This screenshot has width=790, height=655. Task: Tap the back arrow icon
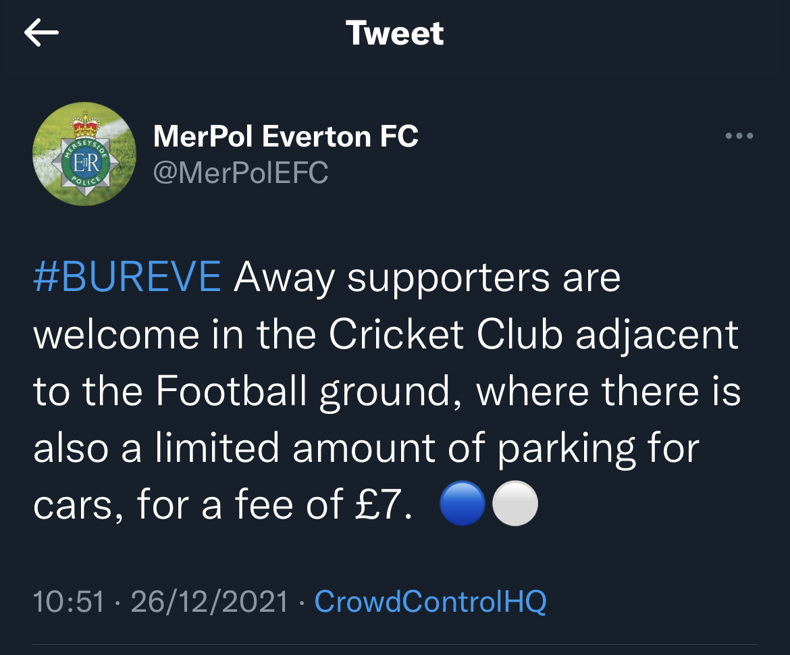pyautogui.click(x=41, y=33)
